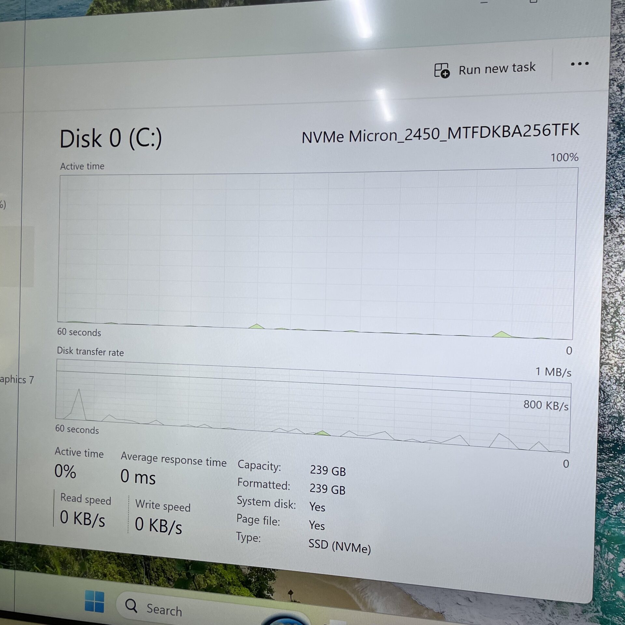Open the Run new task dialog
Viewport: 625px width, 625px height.
coord(496,68)
